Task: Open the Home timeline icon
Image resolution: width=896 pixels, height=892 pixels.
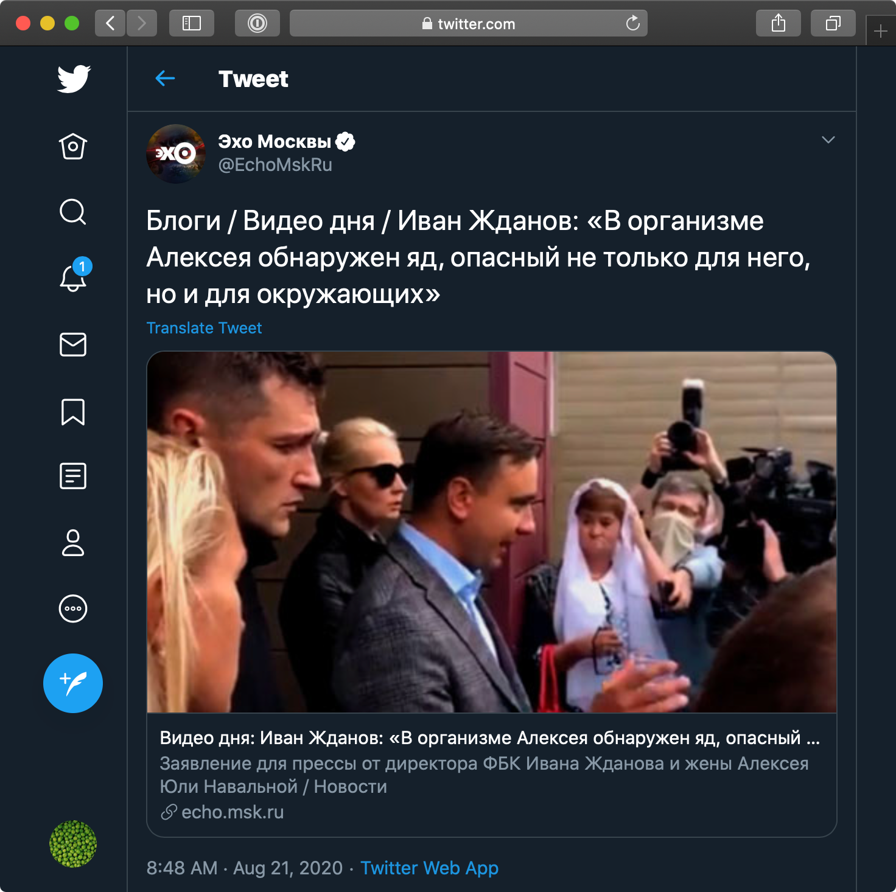Action: 73,146
